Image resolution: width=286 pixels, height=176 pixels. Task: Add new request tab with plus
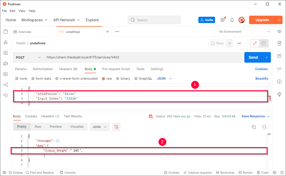point(108,32)
